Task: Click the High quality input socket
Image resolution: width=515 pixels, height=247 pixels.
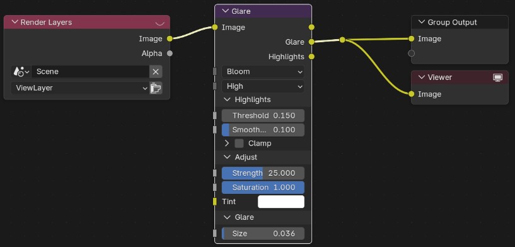Action: [215, 86]
